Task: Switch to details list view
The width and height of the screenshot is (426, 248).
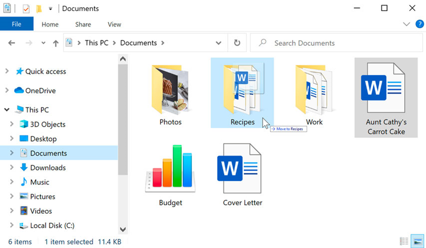Action: 404,241
